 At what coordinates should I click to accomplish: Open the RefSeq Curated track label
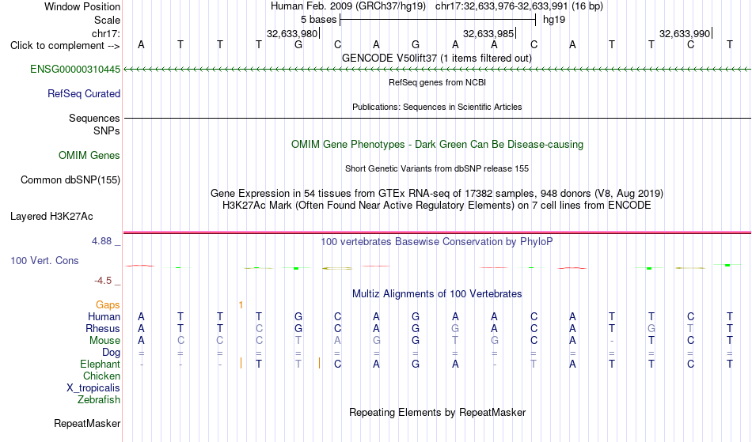(x=83, y=94)
